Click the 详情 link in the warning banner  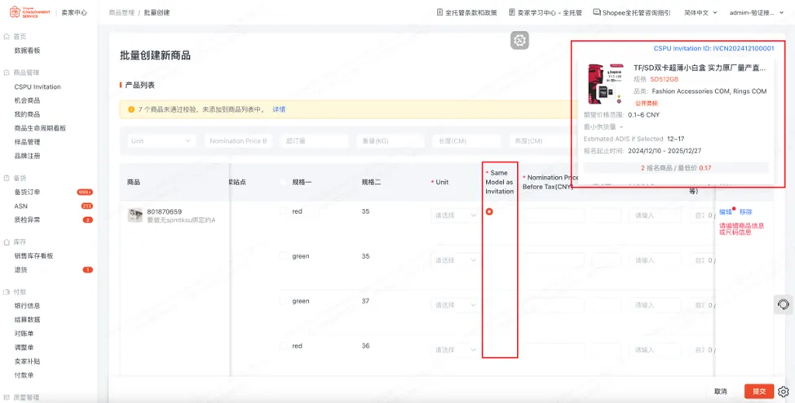click(x=279, y=109)
